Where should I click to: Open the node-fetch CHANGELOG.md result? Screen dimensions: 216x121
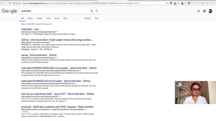click(56, 81)
